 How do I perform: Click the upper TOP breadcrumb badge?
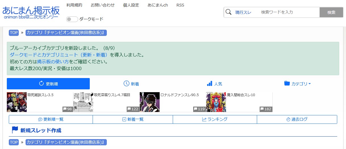click(14, 33)
